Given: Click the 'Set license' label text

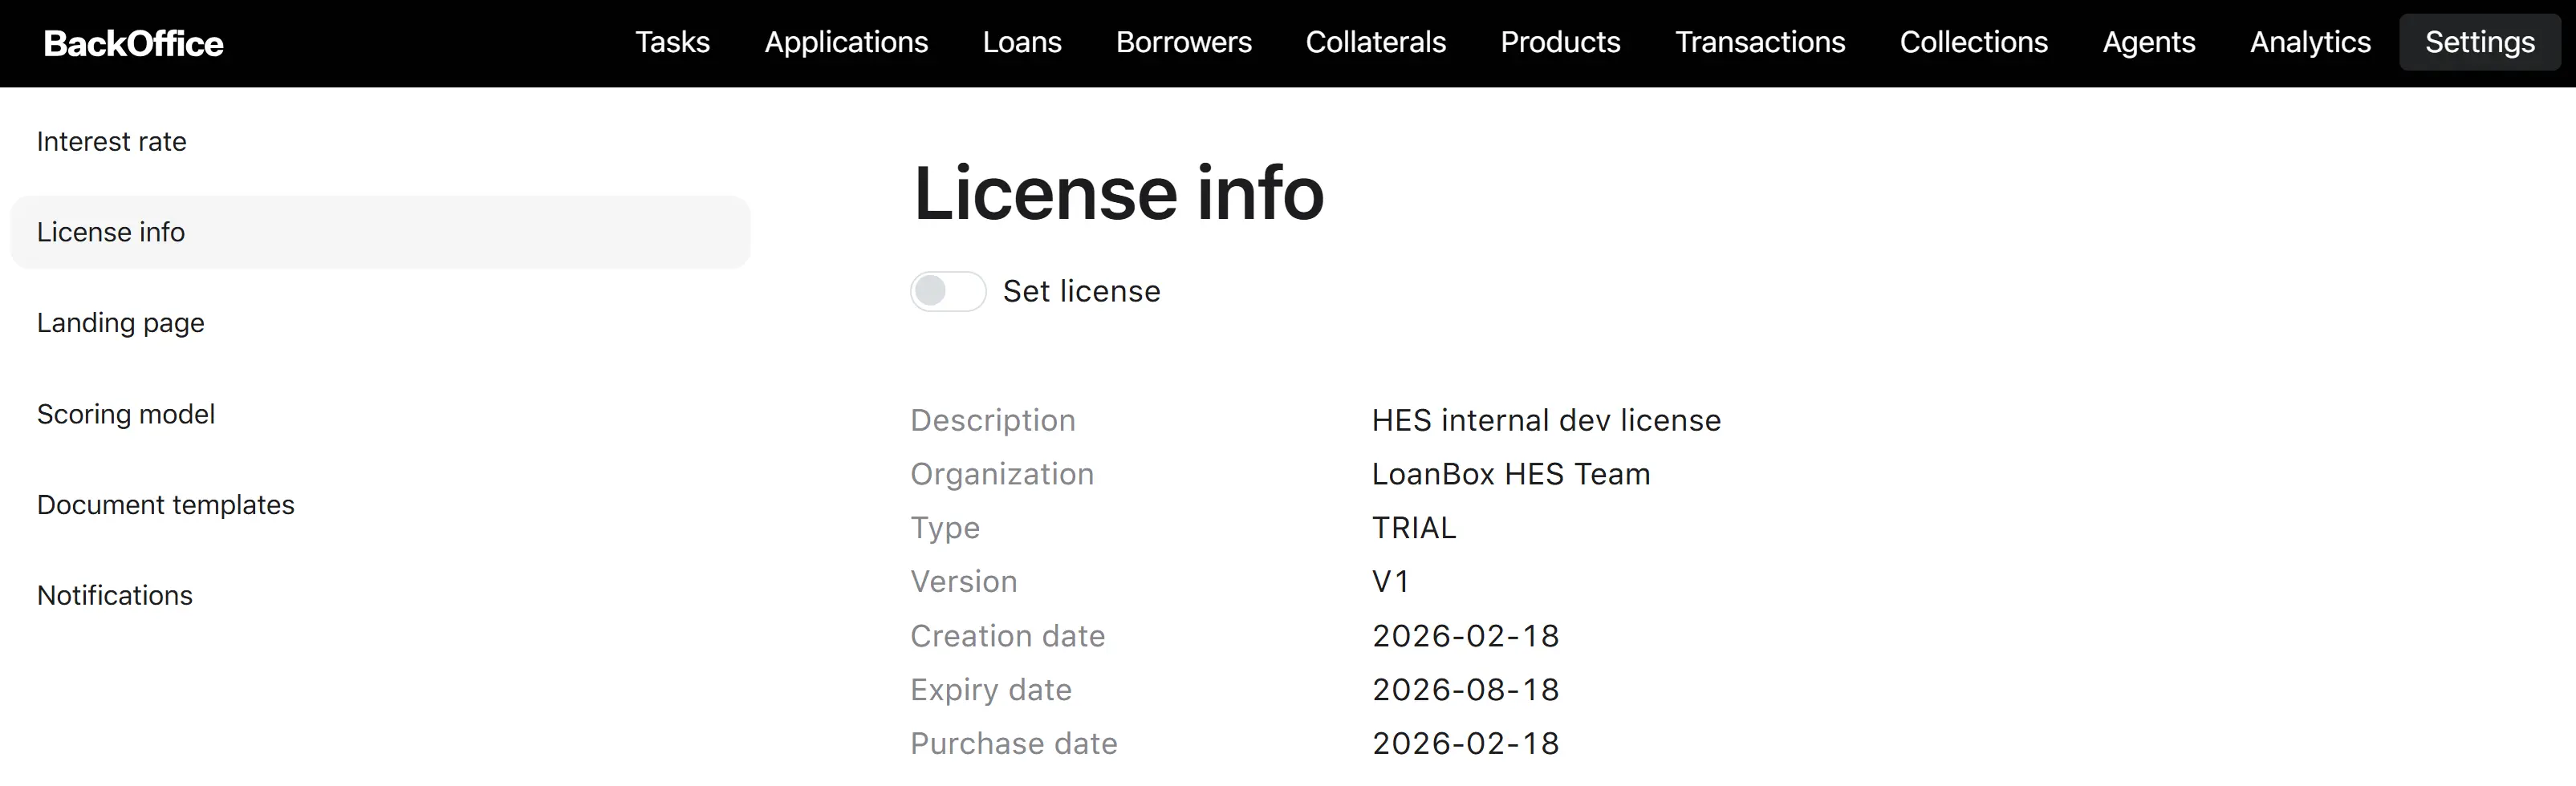Looking at the screenshot, I should click(1081, 291).
